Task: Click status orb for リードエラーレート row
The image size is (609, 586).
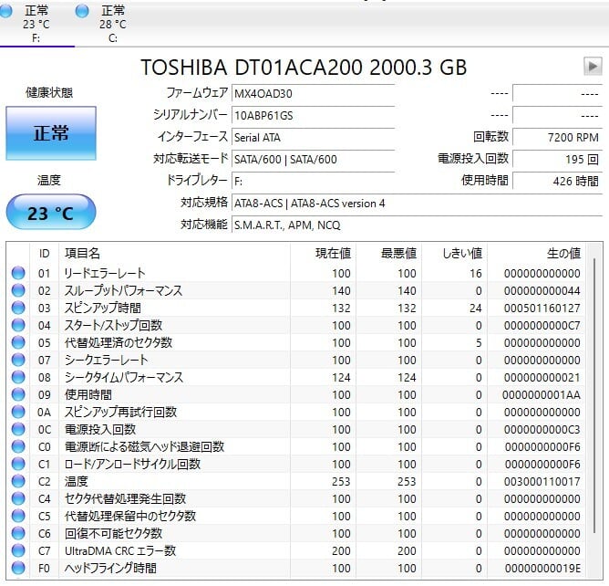Action: pos(18,273)
